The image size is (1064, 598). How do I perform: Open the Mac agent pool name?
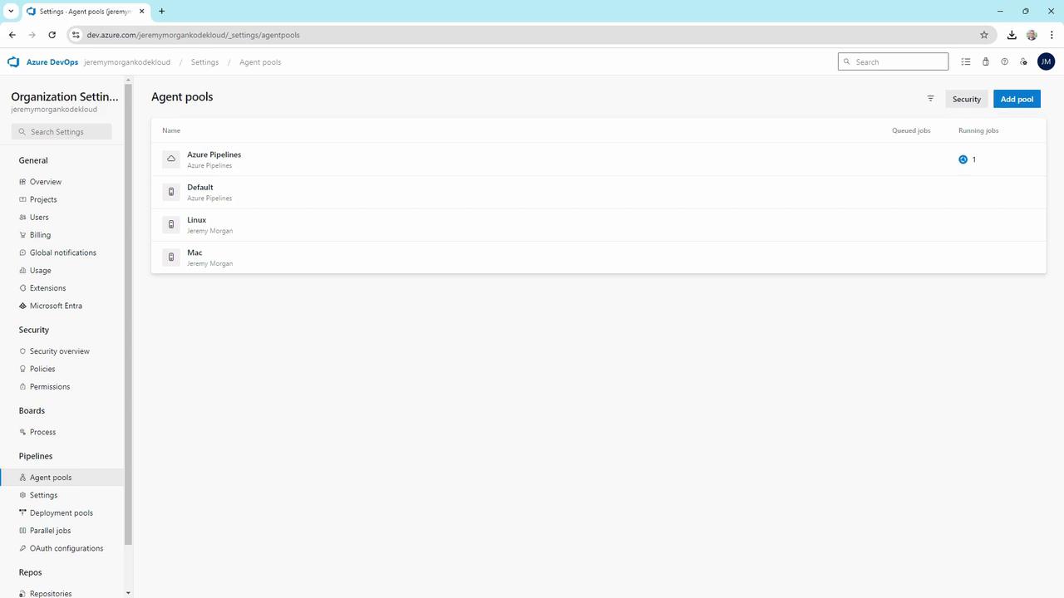(195, 252)
